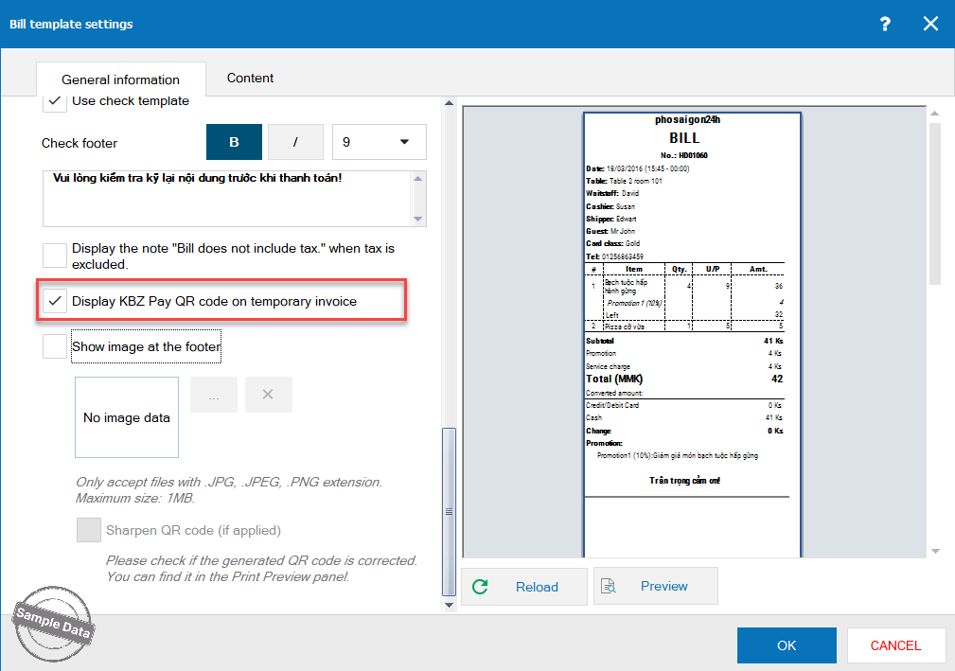This screenshot has width=955, height=671.
Task: Click settings panel scroll up arrow
Action: coord(449,103)
